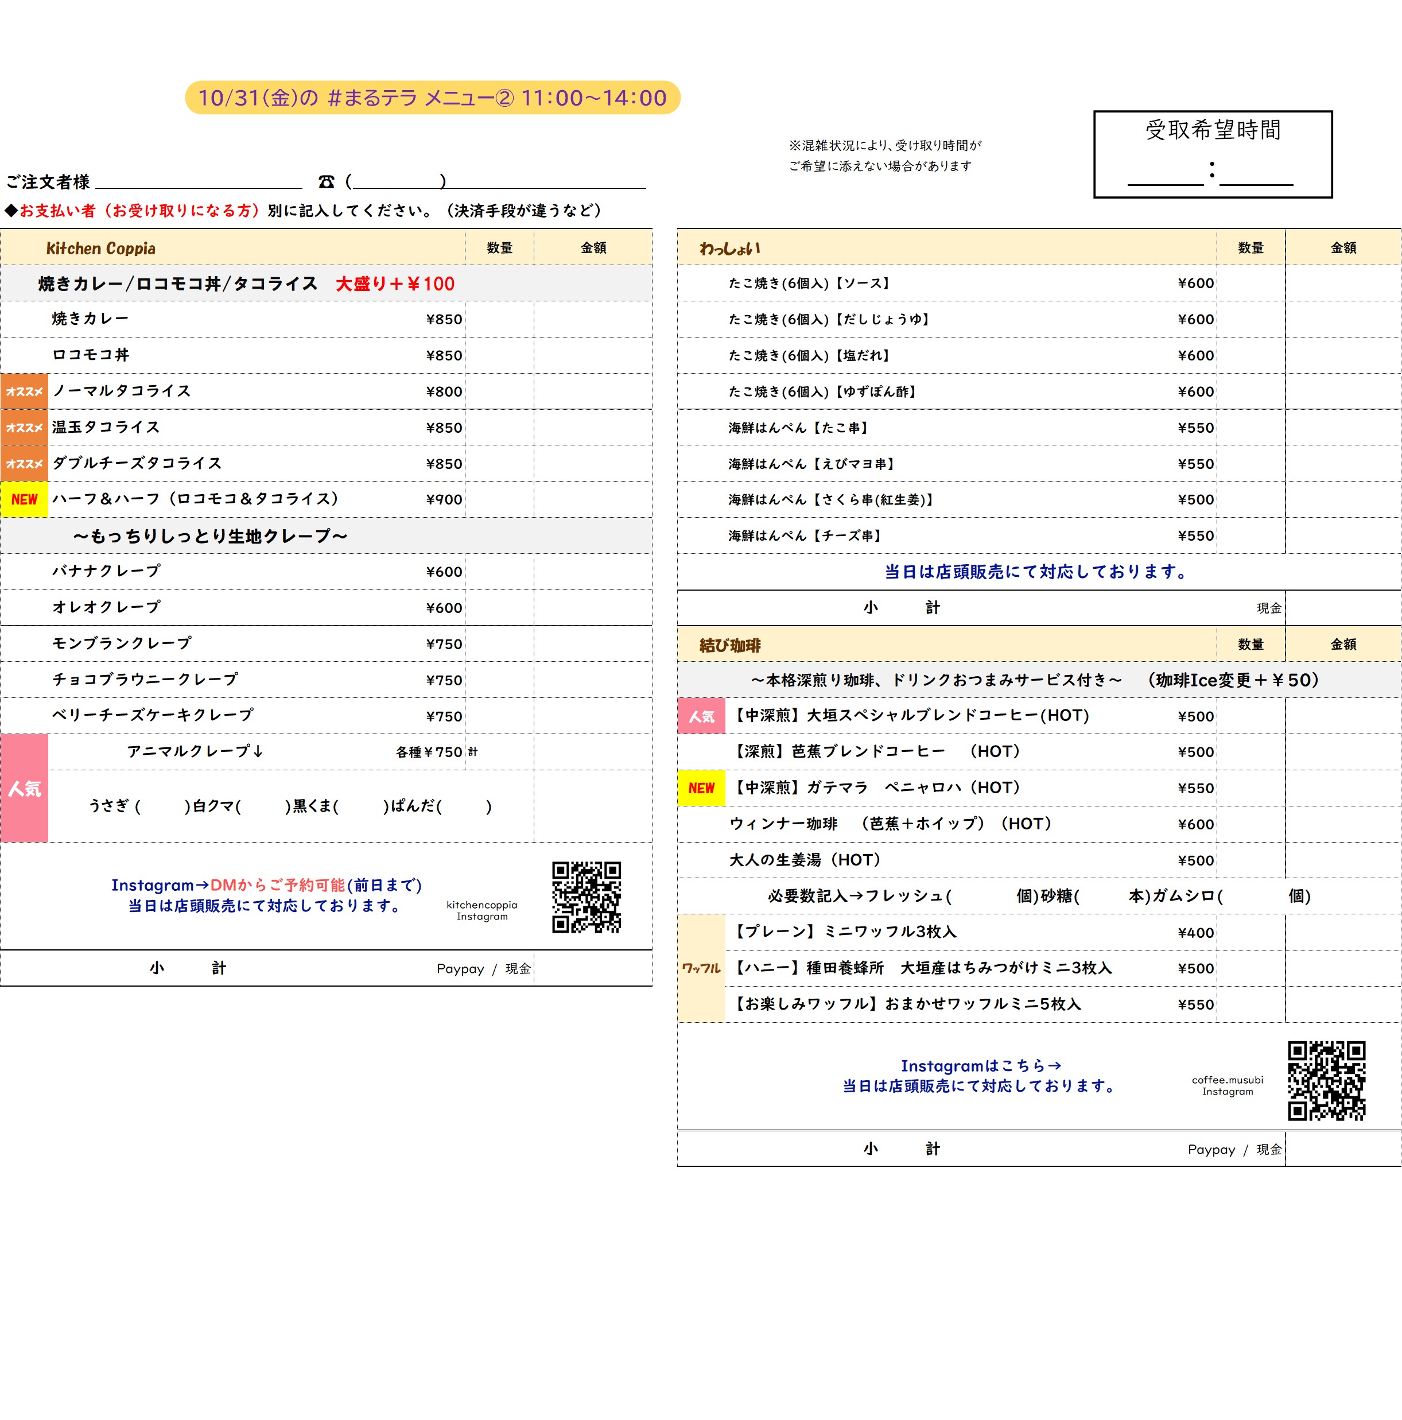This screenshot has height=1420, width=1402.
Task: Click the Kitchen Coppia Instagram QR code
Action: tap(585, 897)
